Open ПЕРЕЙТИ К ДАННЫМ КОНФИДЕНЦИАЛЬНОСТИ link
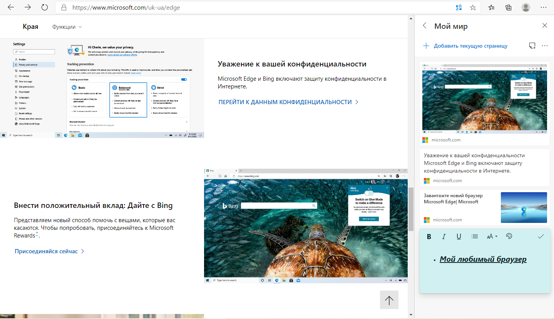 tap(288, 102)
